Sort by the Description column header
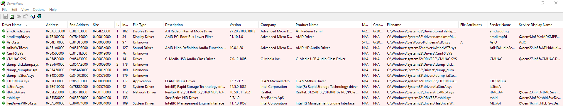This screenshot has width=563, height=108. point(196,25)
